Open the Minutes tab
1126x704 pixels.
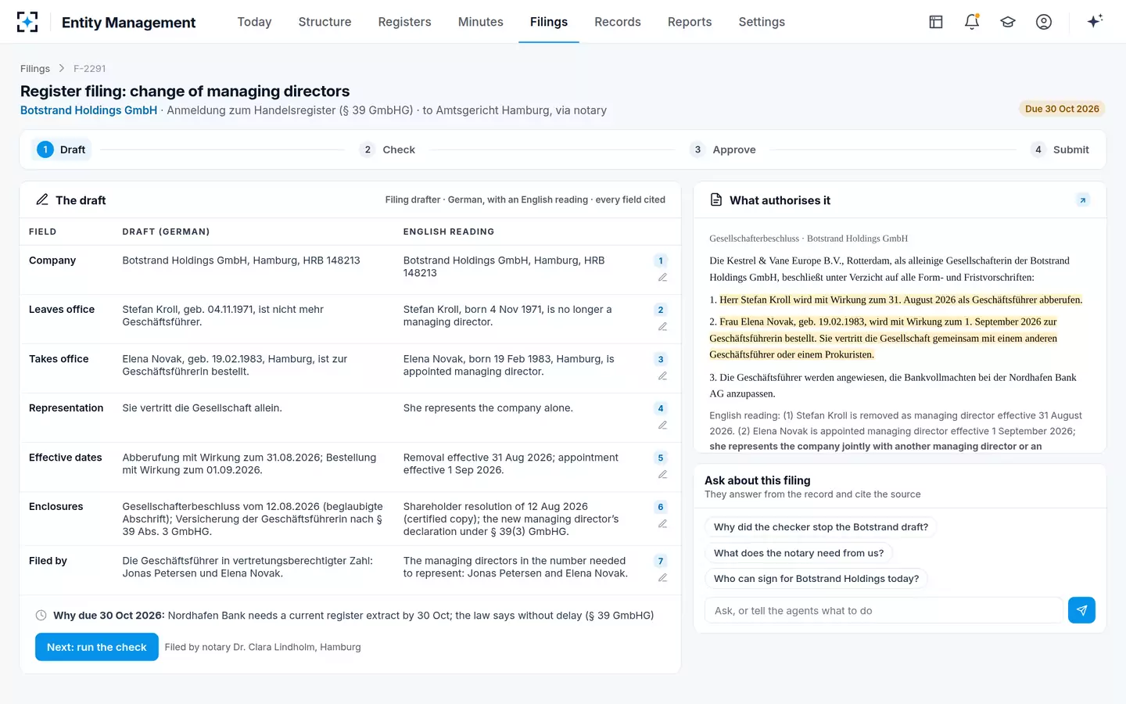click(481, 22)
